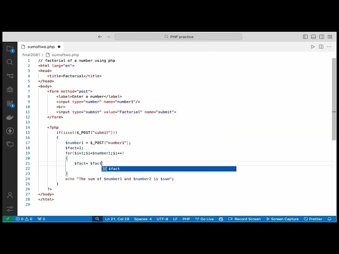The height and width of the screenshot is (254, 339).
Task: Click the PHP practice command center search box
Action: pos(178,37)
